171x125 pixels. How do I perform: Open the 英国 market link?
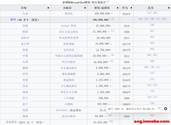point(25,110)
